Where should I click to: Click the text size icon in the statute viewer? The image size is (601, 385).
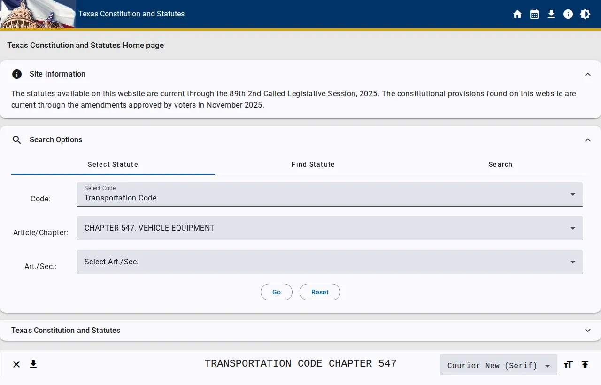point(568,364)
